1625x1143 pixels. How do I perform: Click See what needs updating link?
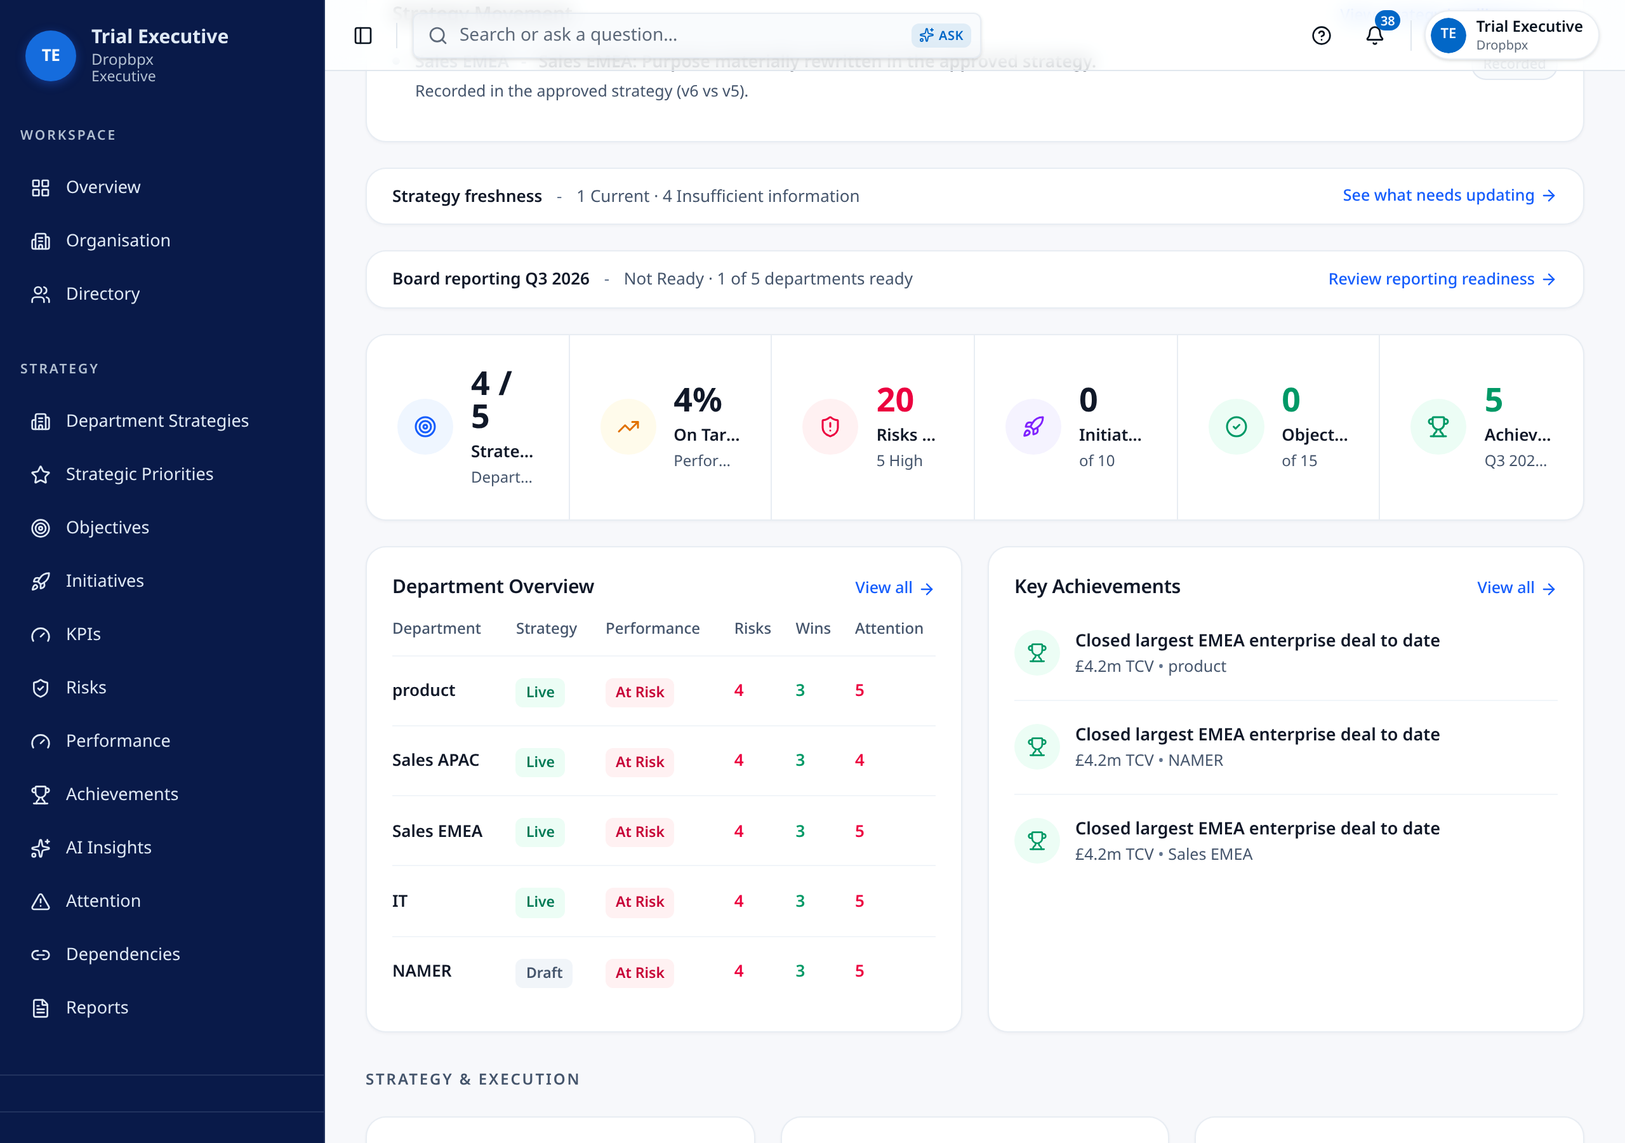1449,196
